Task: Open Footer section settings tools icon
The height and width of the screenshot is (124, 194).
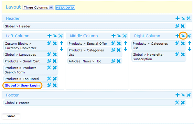Action: click(189, 95)
